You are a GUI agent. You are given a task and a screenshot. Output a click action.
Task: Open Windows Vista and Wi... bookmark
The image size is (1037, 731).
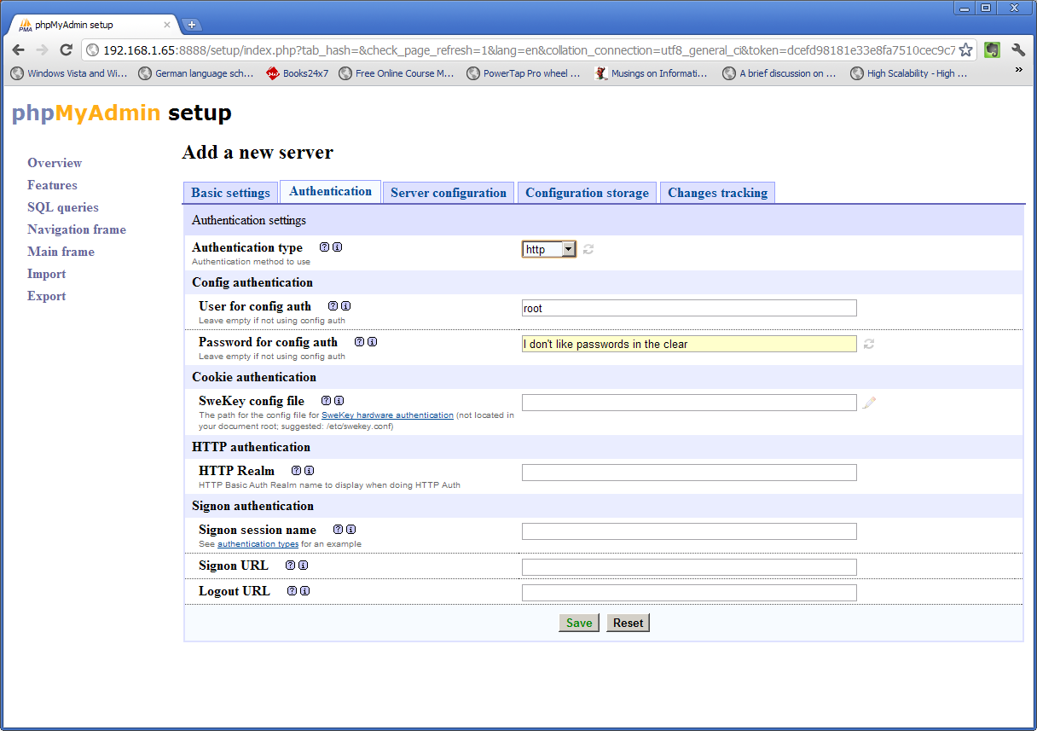(69, 73)
